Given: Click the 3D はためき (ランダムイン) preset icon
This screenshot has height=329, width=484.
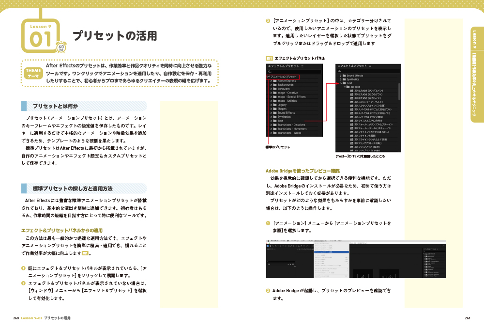Looking at the screenshot, I should click(351, 91).
